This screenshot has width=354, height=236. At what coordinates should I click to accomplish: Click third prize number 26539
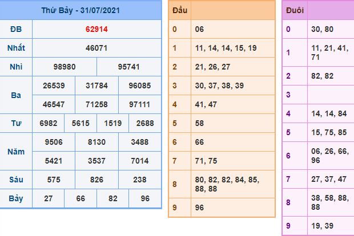click(54, 86)
